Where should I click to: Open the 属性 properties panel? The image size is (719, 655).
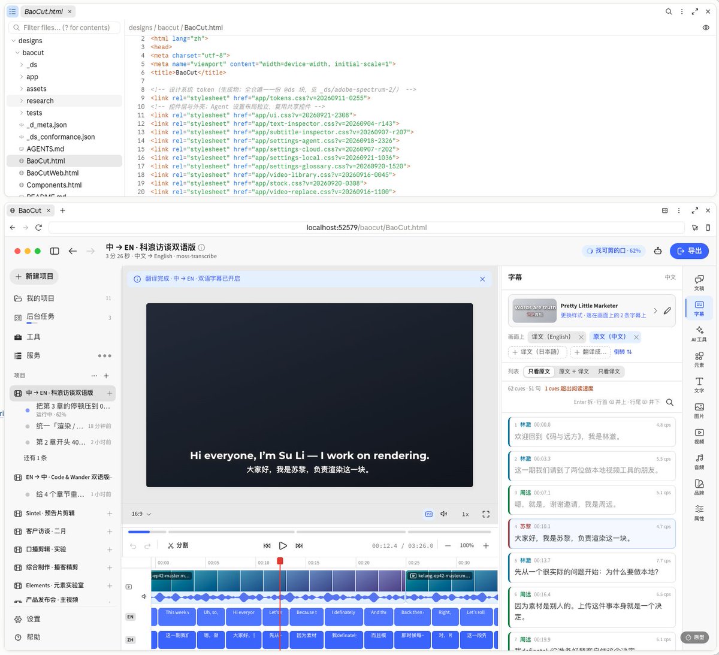[699, 513]
